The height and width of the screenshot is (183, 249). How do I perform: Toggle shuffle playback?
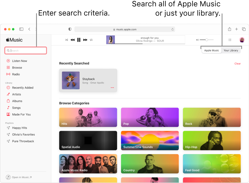click(67, 40)
